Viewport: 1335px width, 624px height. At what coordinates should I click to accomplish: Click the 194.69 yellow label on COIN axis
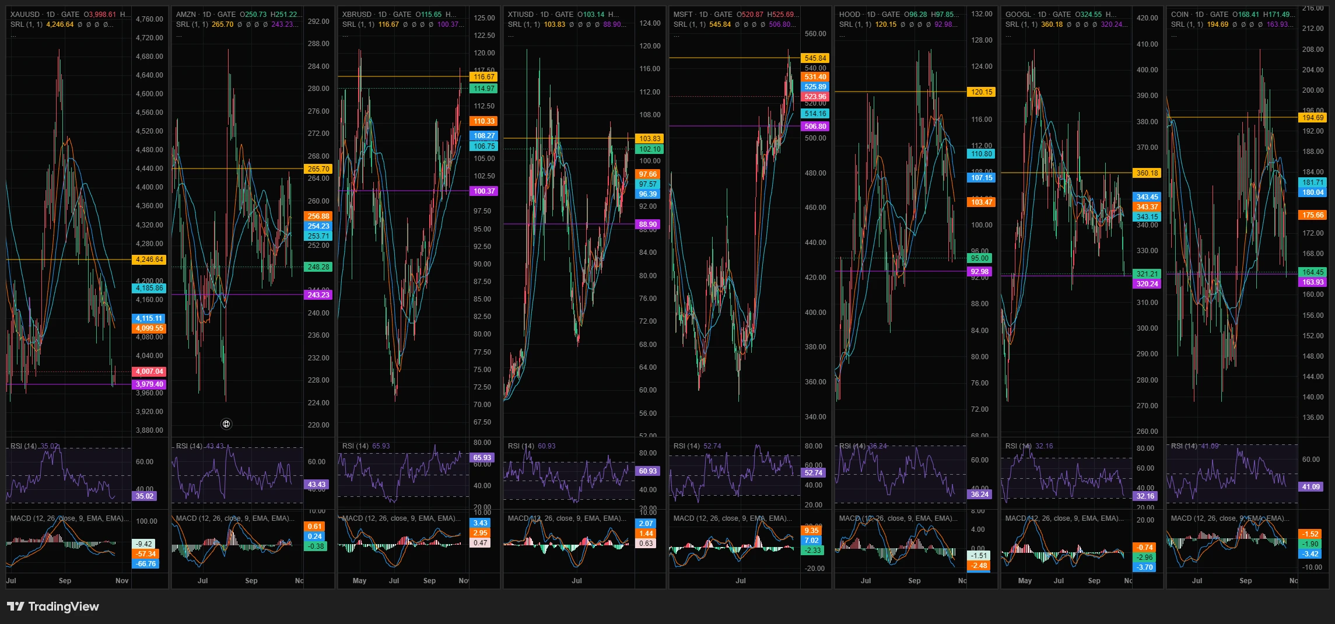[x=1313, y=118]
